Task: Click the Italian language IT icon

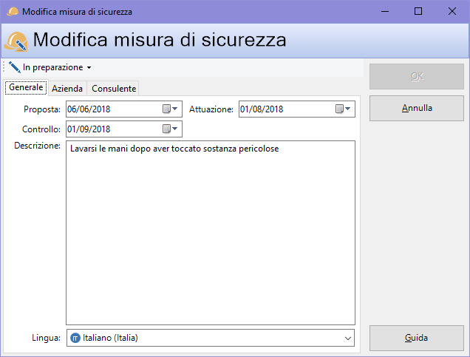Action: [x=75, y=338]
